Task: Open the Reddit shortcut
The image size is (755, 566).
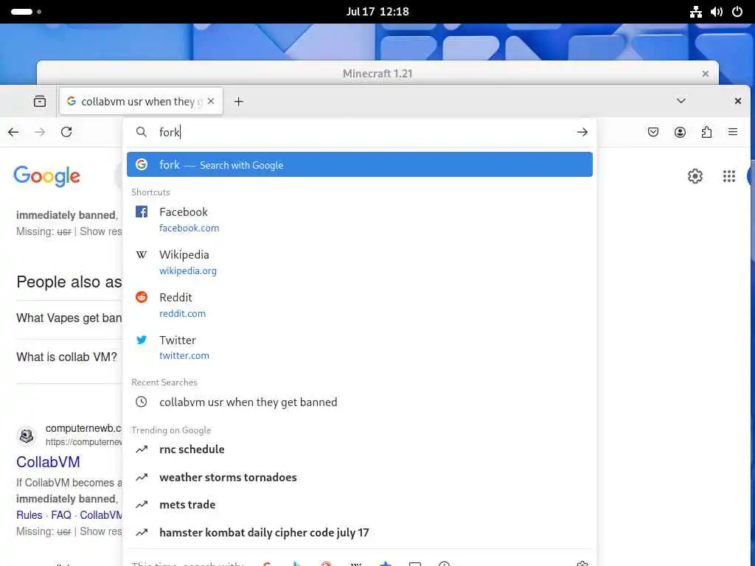Action: (x=360, y=305)
